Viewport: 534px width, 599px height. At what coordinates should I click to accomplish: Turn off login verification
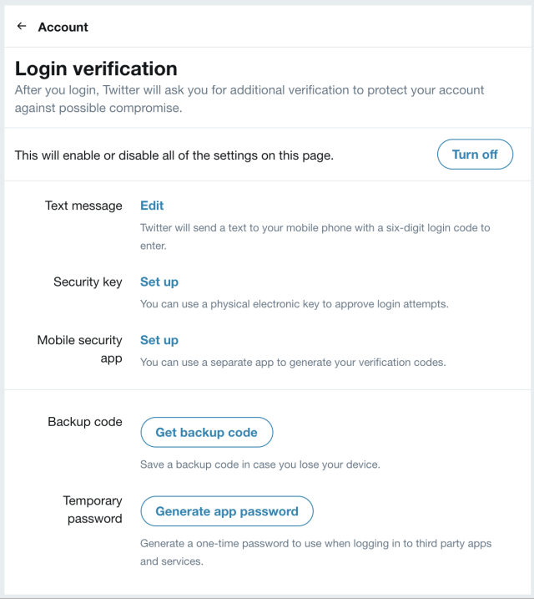[x=475, y=155]
